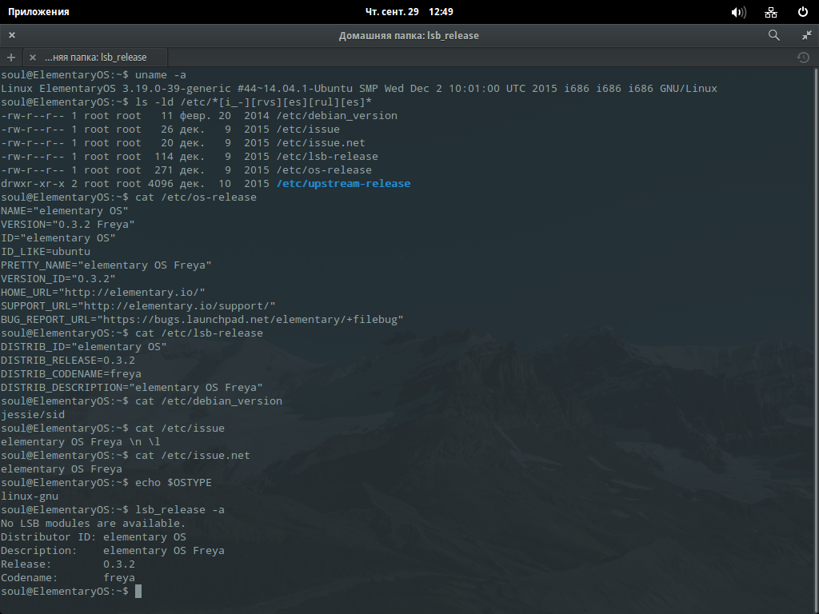Screen dimensions: 819x614
Task: Click the DISTRIB_RELEASE=0.3.2 line
Action: click(68, 361)
